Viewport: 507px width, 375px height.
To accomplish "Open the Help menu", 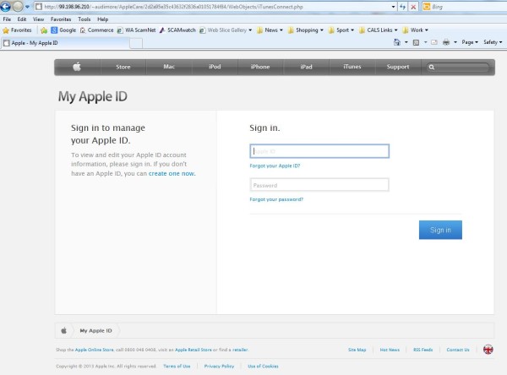I will (x=102, y=19).
